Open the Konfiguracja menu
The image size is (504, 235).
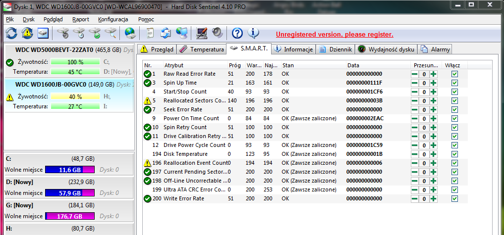tap(113, 19)
